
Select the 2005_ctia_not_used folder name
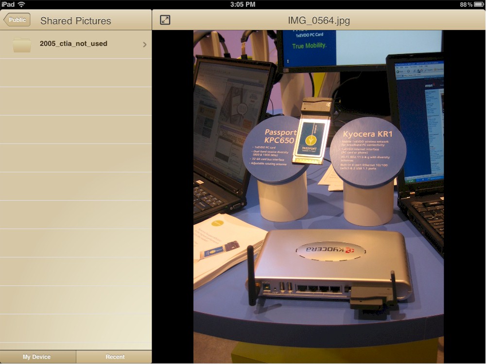[73, 44]
